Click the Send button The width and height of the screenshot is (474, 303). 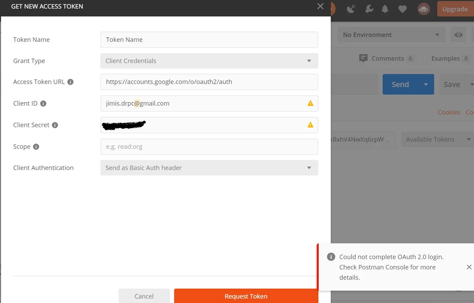coord(400,84)
